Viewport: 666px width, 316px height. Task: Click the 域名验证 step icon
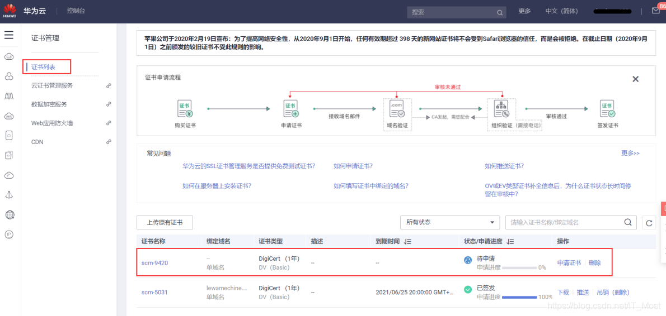point(397,109)
